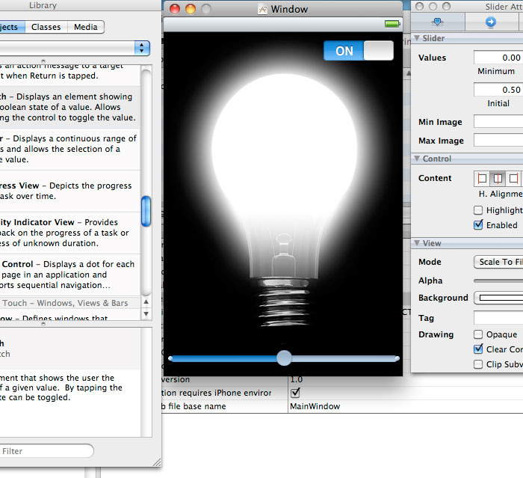Click the Library list scrollbar thumb
The image size is (523, 478).
click(x=146, y=212)
